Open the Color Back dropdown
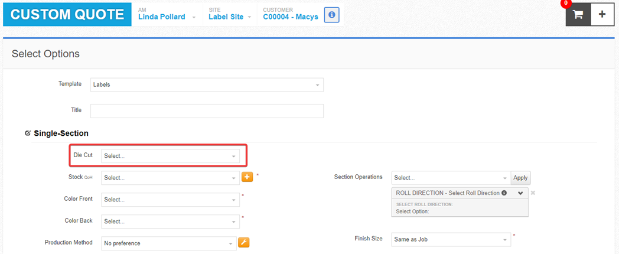The image size is (619, 254). [171, 221]
